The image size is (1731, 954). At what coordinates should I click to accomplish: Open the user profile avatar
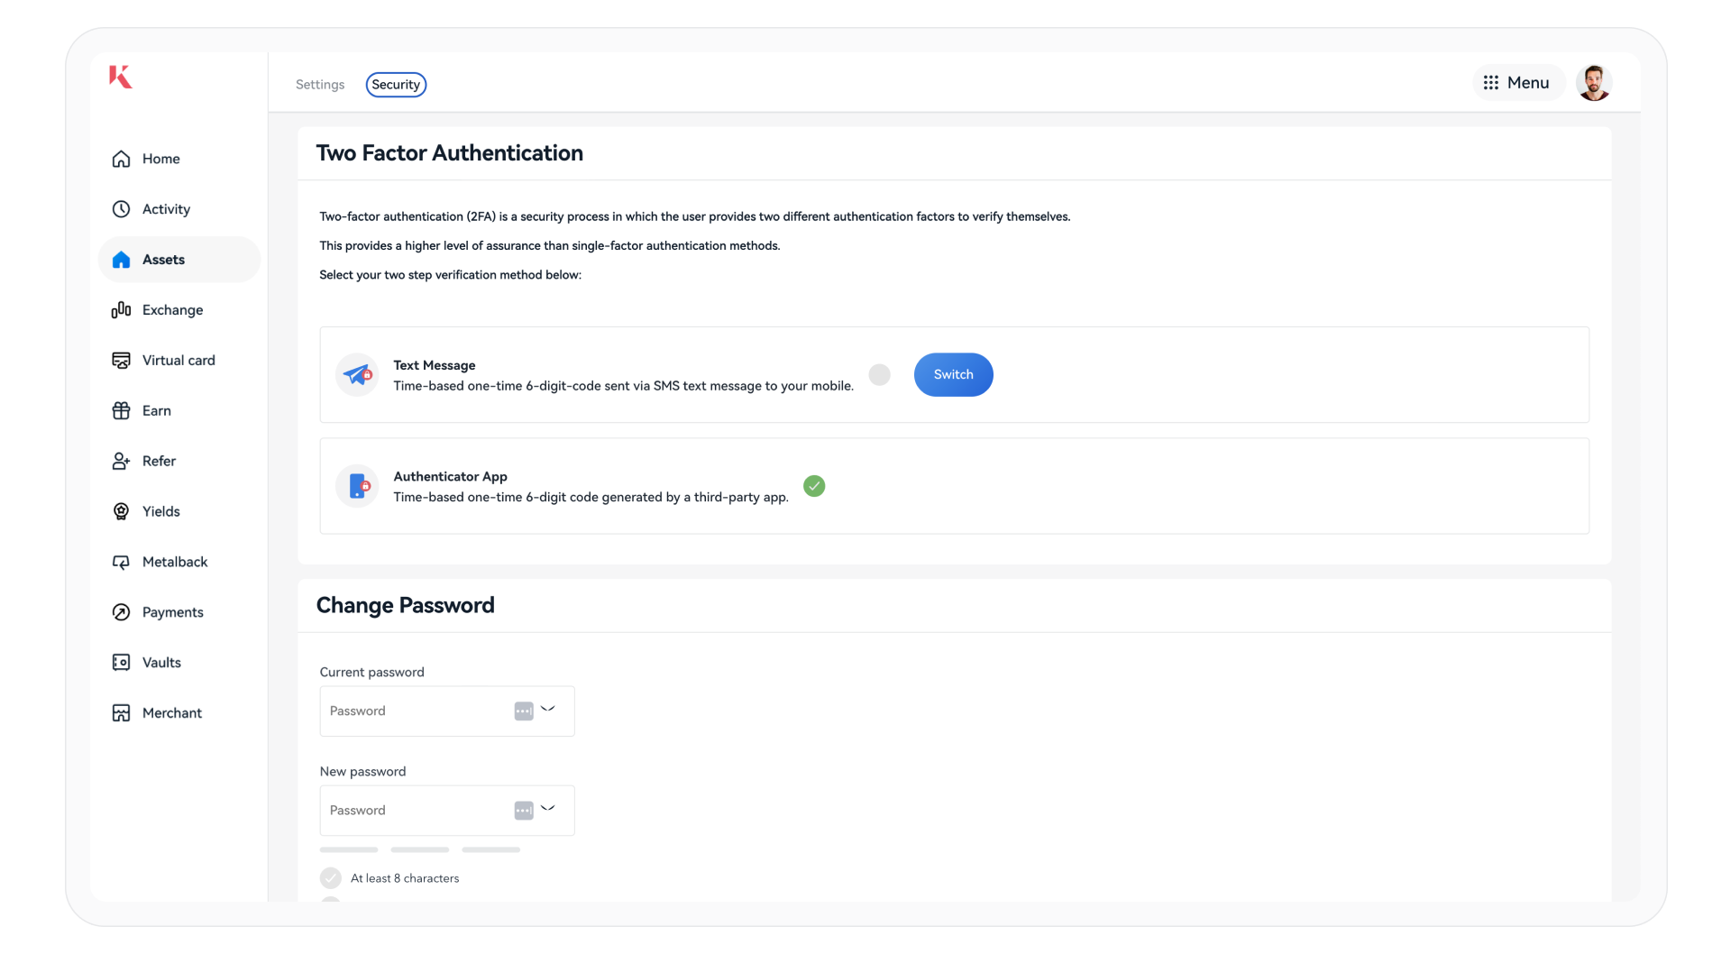[x=1593, y=83]
